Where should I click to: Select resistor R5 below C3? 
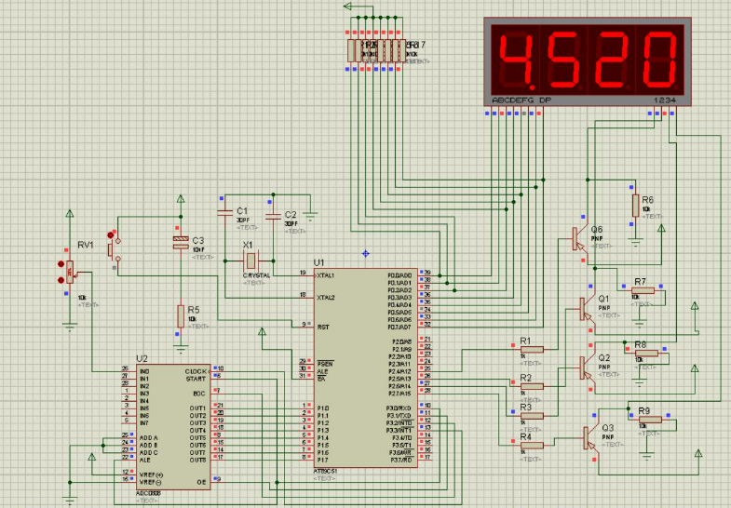click(x=181, y=316)
